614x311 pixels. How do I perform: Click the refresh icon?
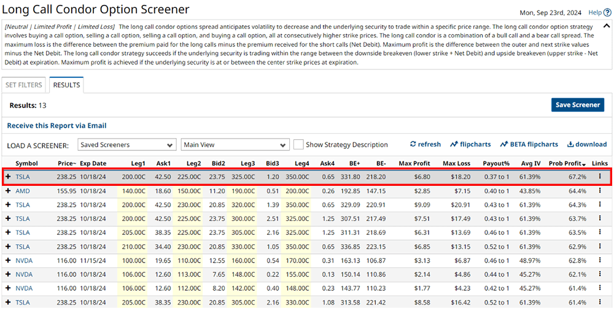click(x=413, y=145)
